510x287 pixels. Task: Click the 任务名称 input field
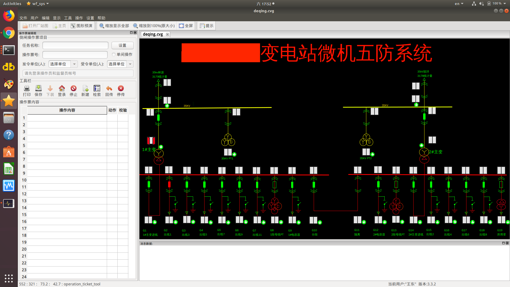75,45
